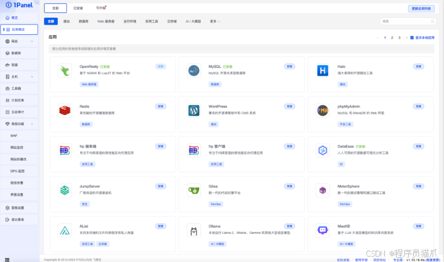Click the 面板设置 gear icon
The width and height of the screenshot is (444, 262).
point(8,208)
